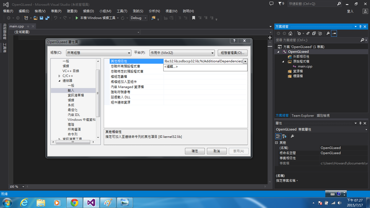Click Paint icon on taskbar
The image size is (370, 208).
[x=108, y=203]
